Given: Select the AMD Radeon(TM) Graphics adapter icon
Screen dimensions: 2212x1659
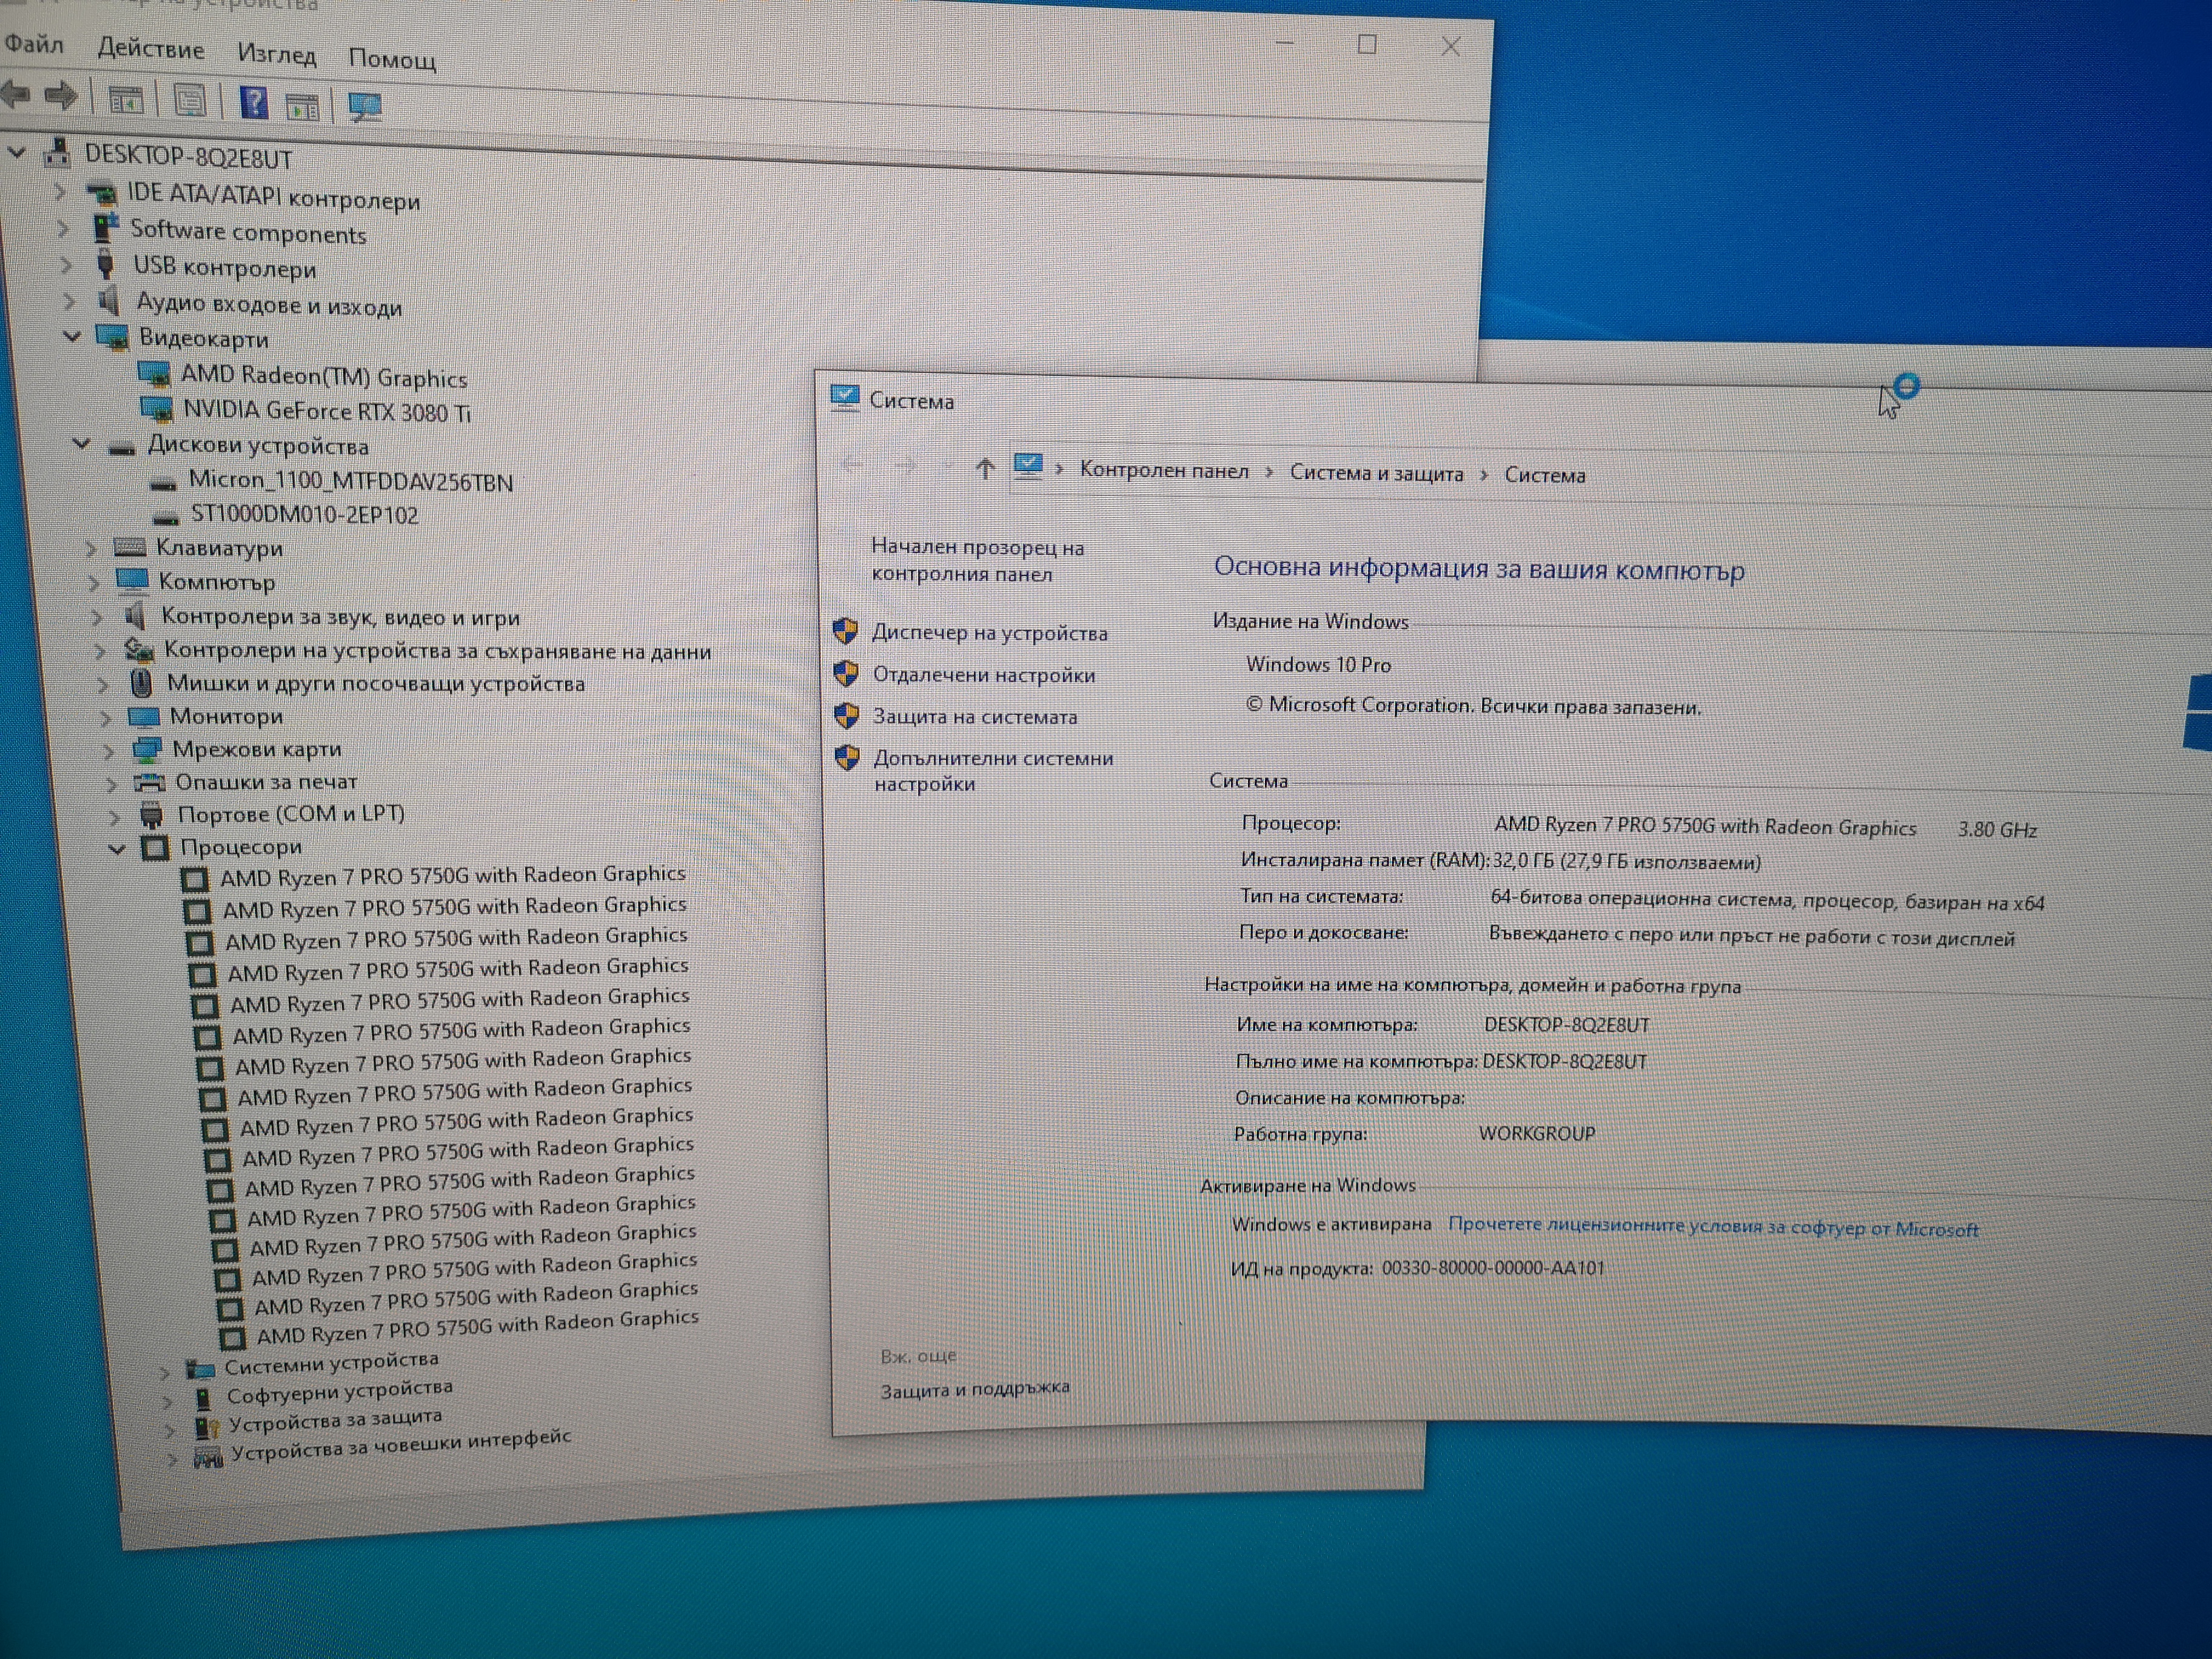Looking at the screenshot, I should [154, 374].
